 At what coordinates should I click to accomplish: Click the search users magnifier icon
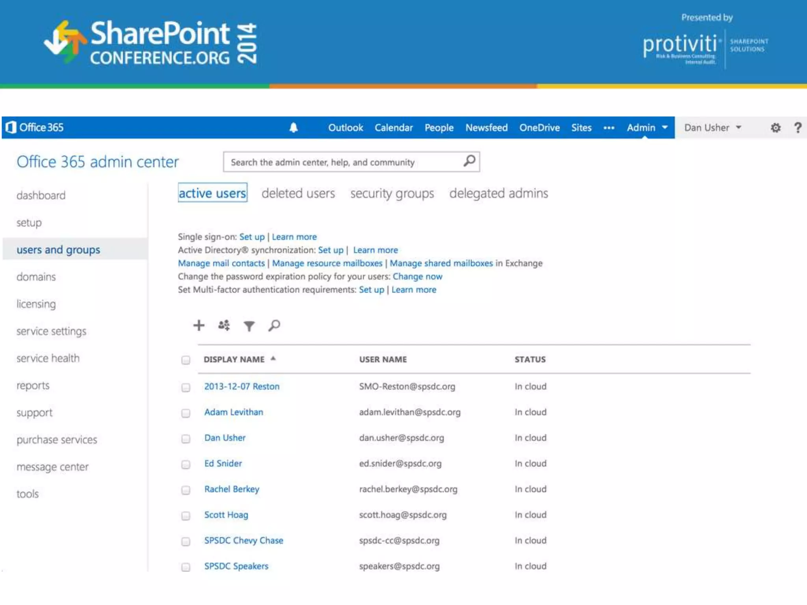274,325
